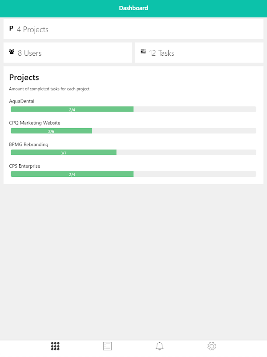267x357 pixels.
Task: Open notifications via the bell icon
Action: pyautogui.click(x=160, y=346)
